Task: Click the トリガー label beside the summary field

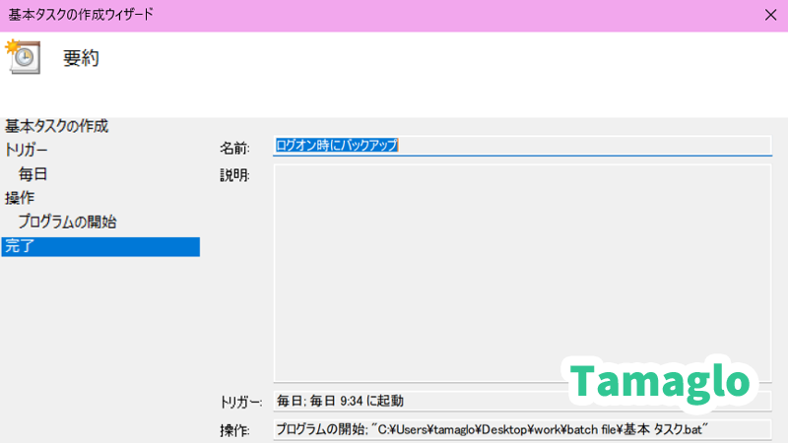Action: coord(240,402)
